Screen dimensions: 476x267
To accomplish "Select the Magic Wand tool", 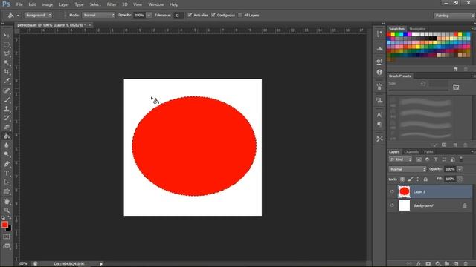I will [x=7, y=63].
